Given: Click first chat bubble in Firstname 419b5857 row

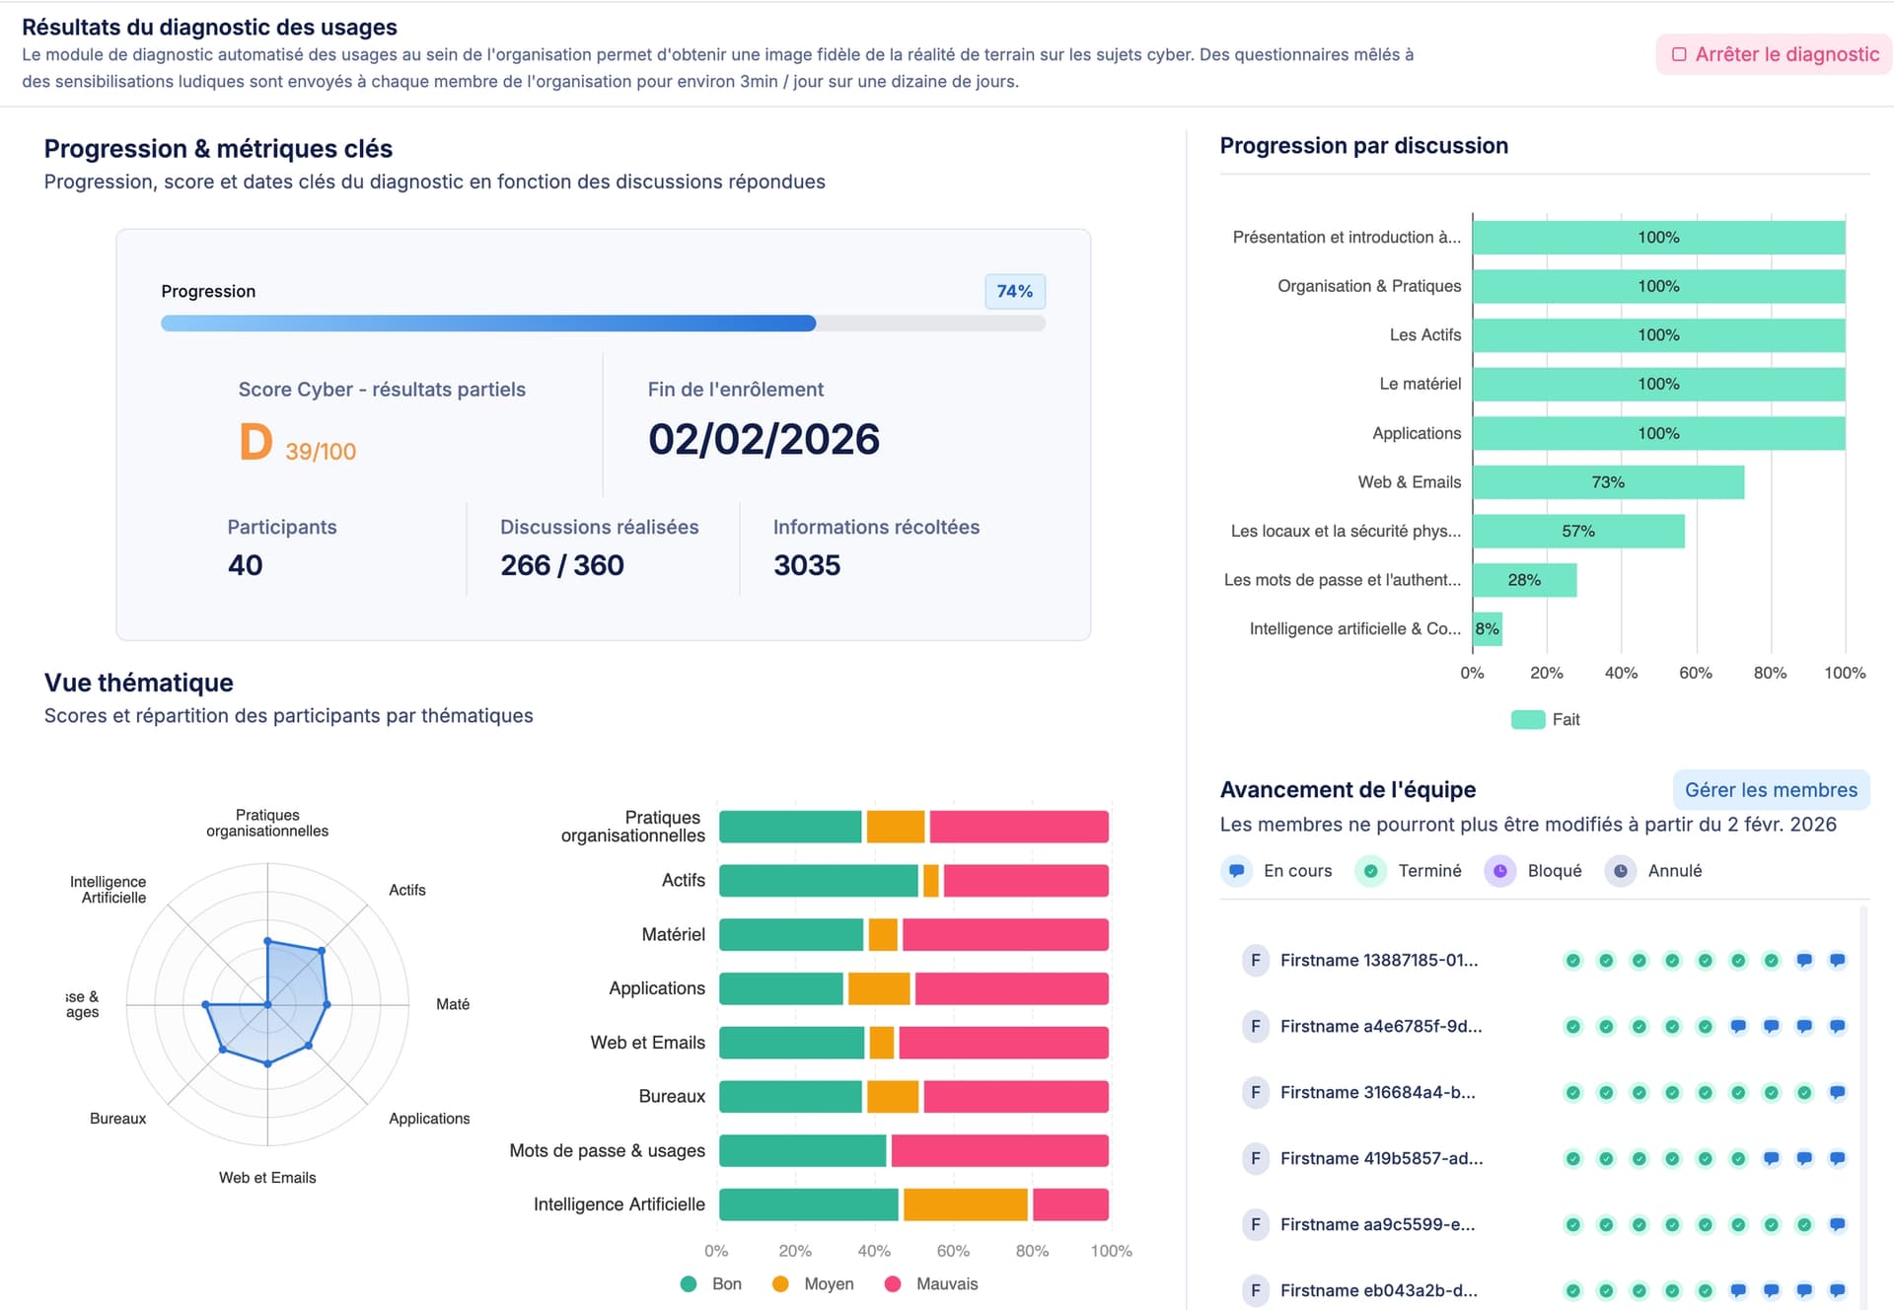Looking at the screenshot, I should tap(1771, 1158).
